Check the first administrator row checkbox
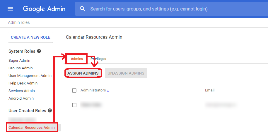 pos(74,105)
